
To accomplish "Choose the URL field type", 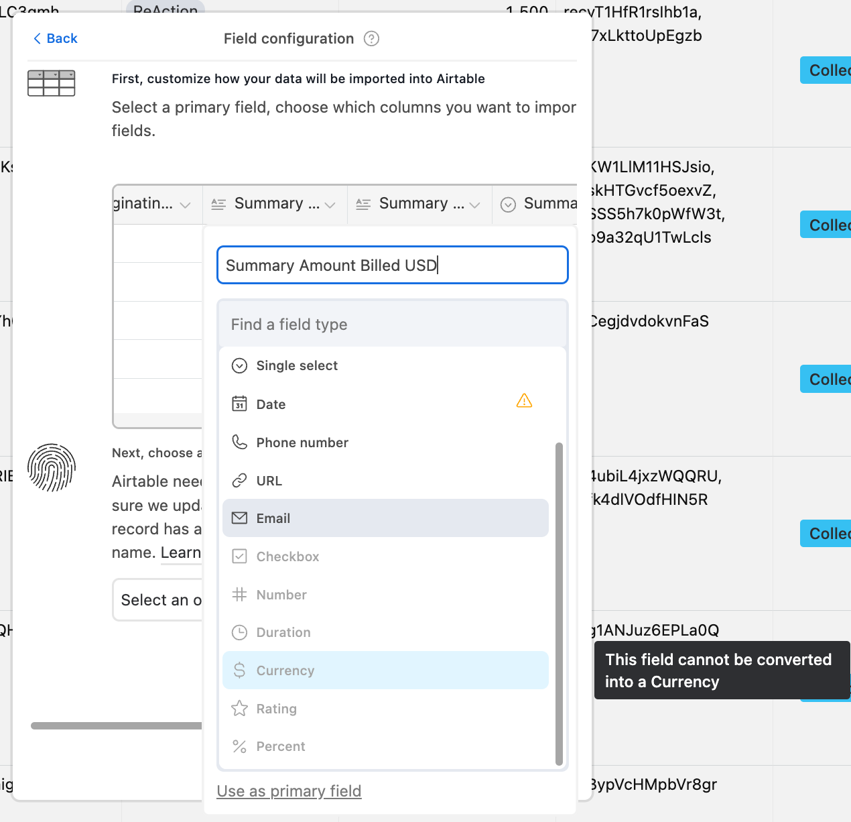I will coord(385,481).
